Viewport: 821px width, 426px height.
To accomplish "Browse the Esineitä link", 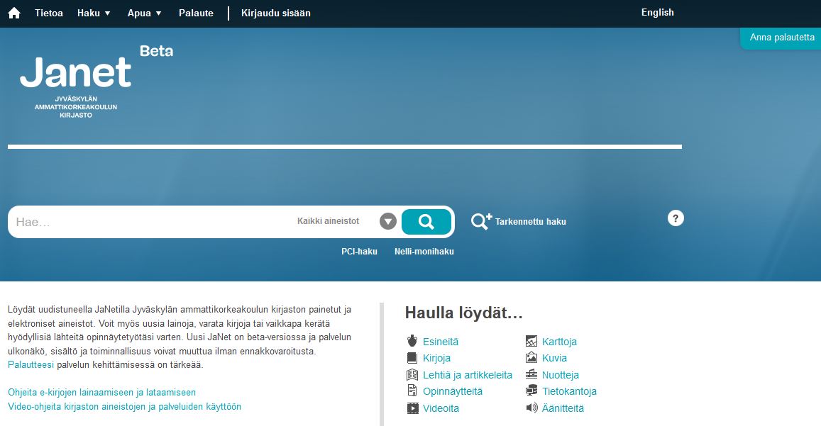I will click(441, 342).
